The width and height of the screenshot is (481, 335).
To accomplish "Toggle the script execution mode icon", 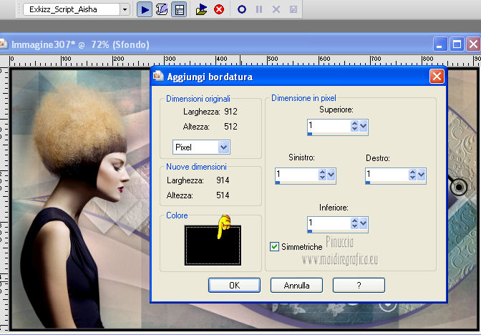I will 179,9.
